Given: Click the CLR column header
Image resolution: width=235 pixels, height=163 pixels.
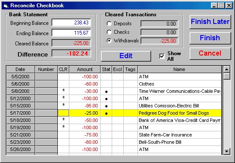Looking at the screenshot, I should (63, 69).
